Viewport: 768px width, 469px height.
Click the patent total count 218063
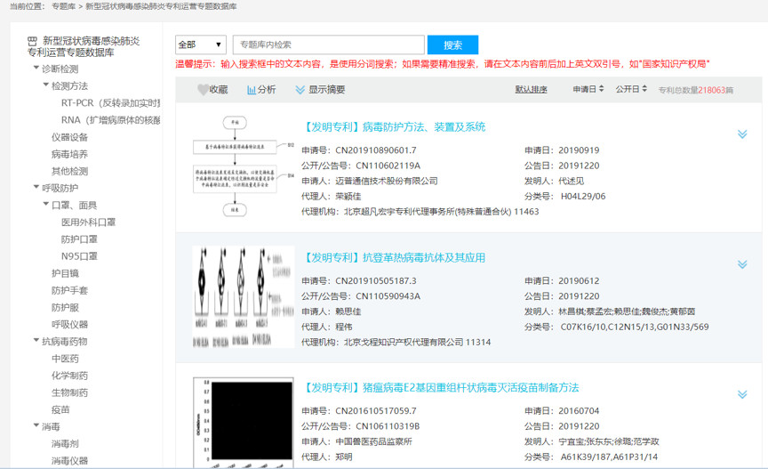pyautogui.click(x=712, y=90)
